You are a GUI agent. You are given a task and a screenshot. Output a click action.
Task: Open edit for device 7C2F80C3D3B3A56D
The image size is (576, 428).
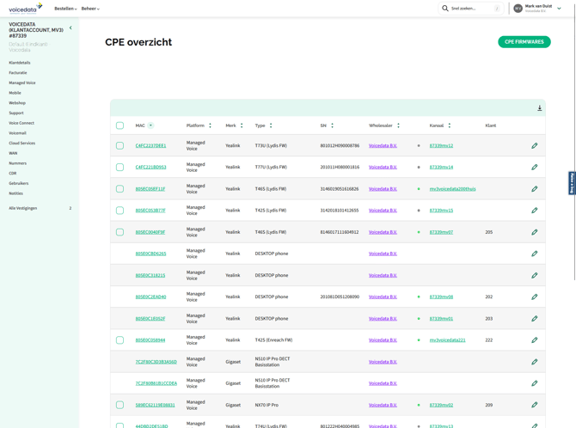click(x=534, y=362)
